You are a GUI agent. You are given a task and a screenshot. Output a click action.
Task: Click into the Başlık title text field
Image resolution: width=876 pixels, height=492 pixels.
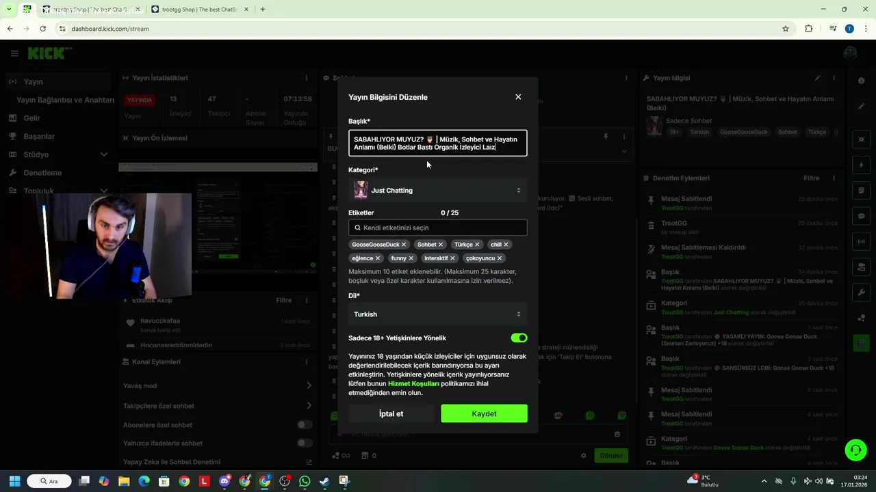pyautogui.click(x=438, y=143)
